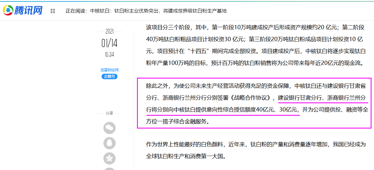Share article to Qzone star icon
Viewport: 374px width, 170px height.
coord(110,158)
